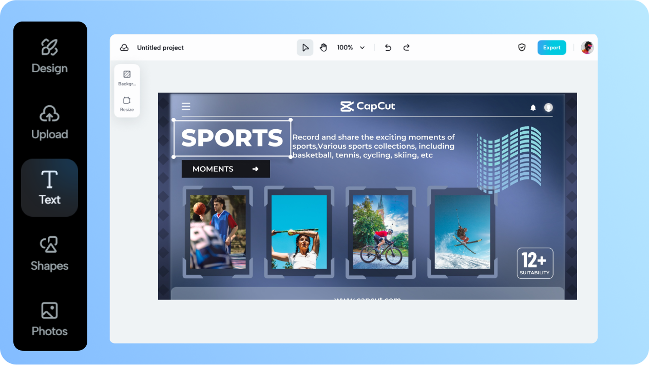The height and width of the screenshot is (365, 649).
Task: Undo the last action
Action: [x=388, y=47]
